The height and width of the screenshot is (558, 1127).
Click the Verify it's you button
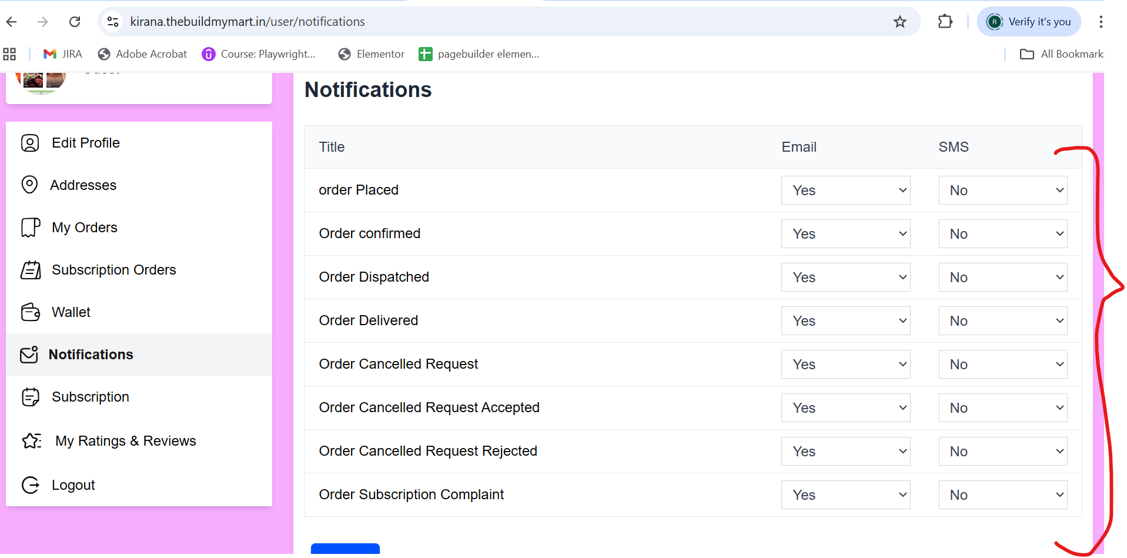[1029, 22]
